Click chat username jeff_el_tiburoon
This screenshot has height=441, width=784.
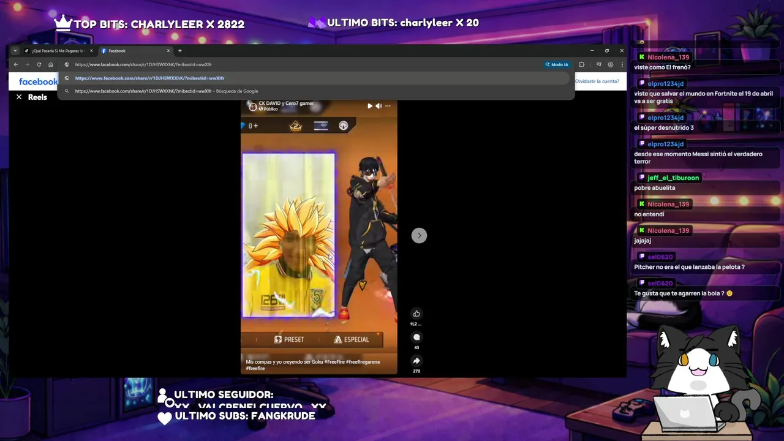click(x=673, y=178)
